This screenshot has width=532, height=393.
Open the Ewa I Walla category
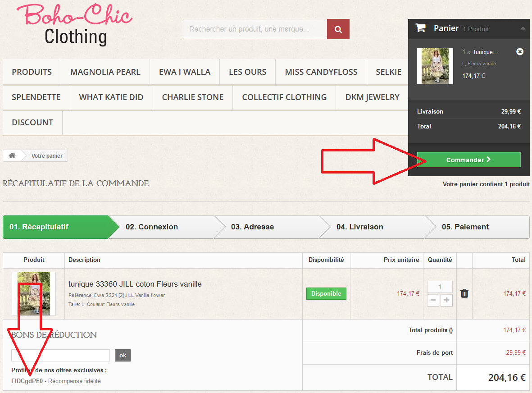[185, 72]
